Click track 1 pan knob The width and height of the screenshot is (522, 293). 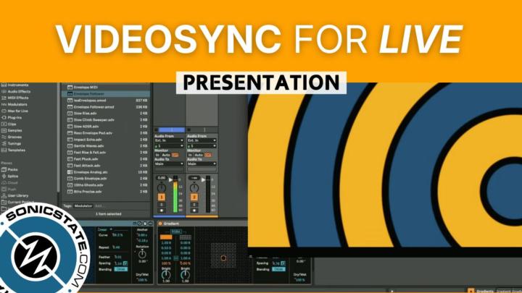pyautogui.click(x=162, y=188)
